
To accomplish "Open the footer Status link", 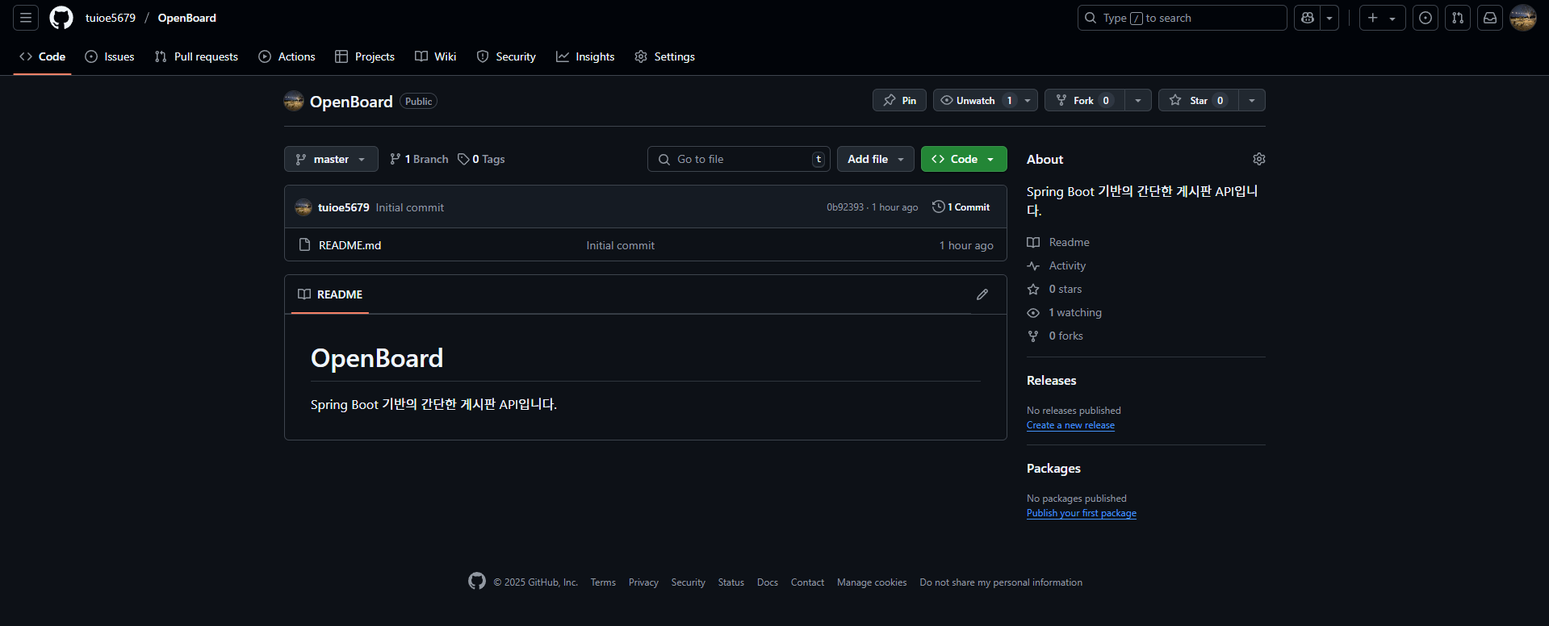I will [x=731, y=582].
